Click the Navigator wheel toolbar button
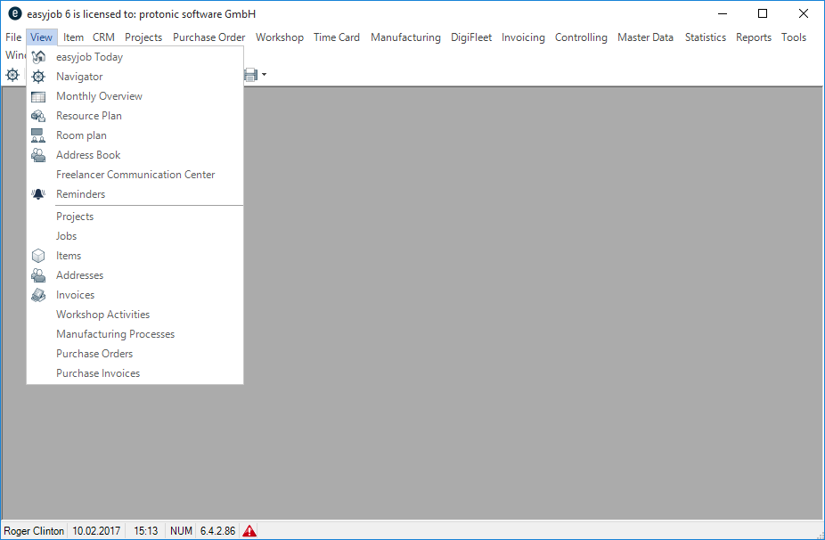This screenshot has height=540, width=825. tap(12, 75)
